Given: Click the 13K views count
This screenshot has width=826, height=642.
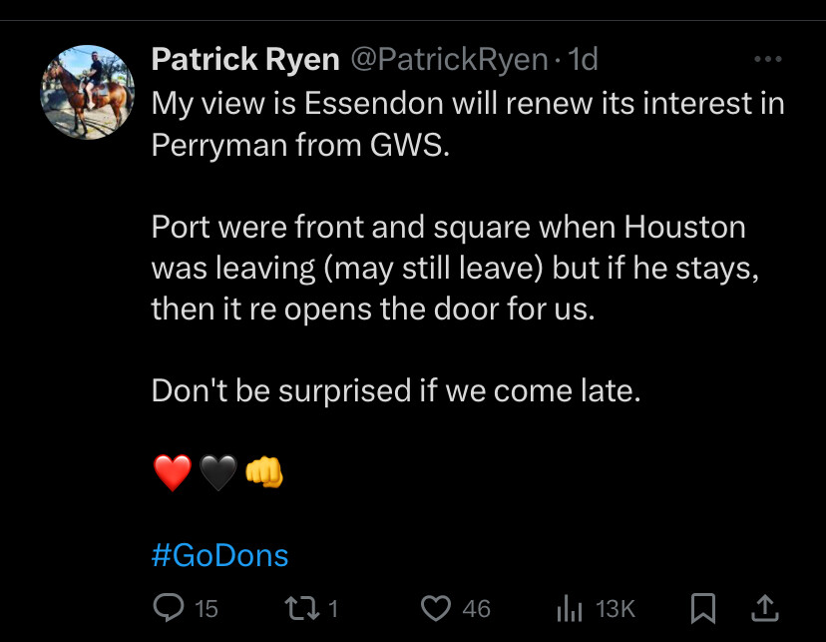Looking at the screenshot, I should [616, 609].
